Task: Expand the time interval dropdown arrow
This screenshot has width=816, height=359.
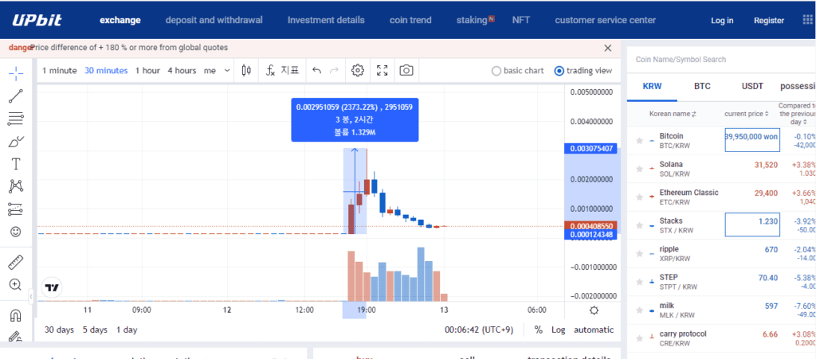Action: click(x=227, y=71)
